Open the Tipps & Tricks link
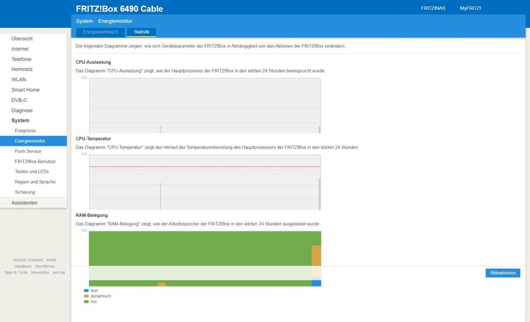The image size is (530, 322). pyautogui.click(x=16, y=272)
